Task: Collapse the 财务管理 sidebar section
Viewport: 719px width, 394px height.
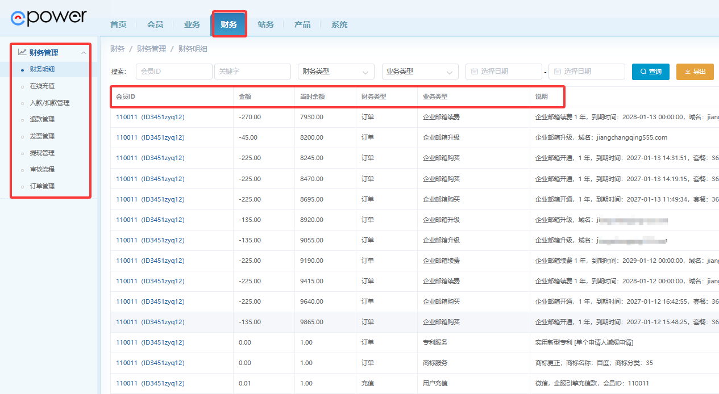Action: tap(84, 53)
